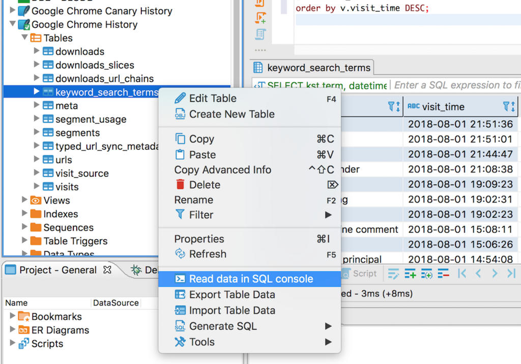Expand the keyword_search_terms table node
Viewport: 521px width, 364px height.
pos(37,92)
